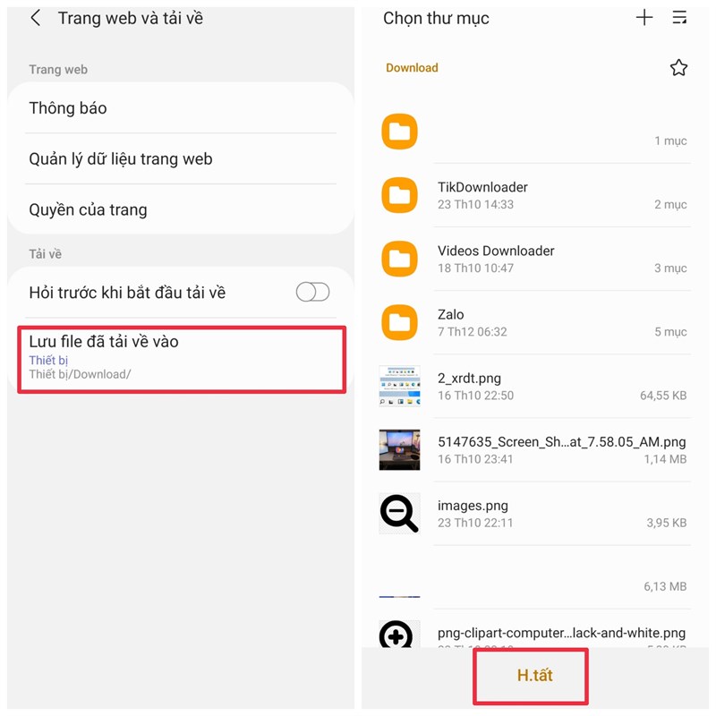This screenshot has width=716, height=716.
Task: Open the sort options icon
Action: 680,18
